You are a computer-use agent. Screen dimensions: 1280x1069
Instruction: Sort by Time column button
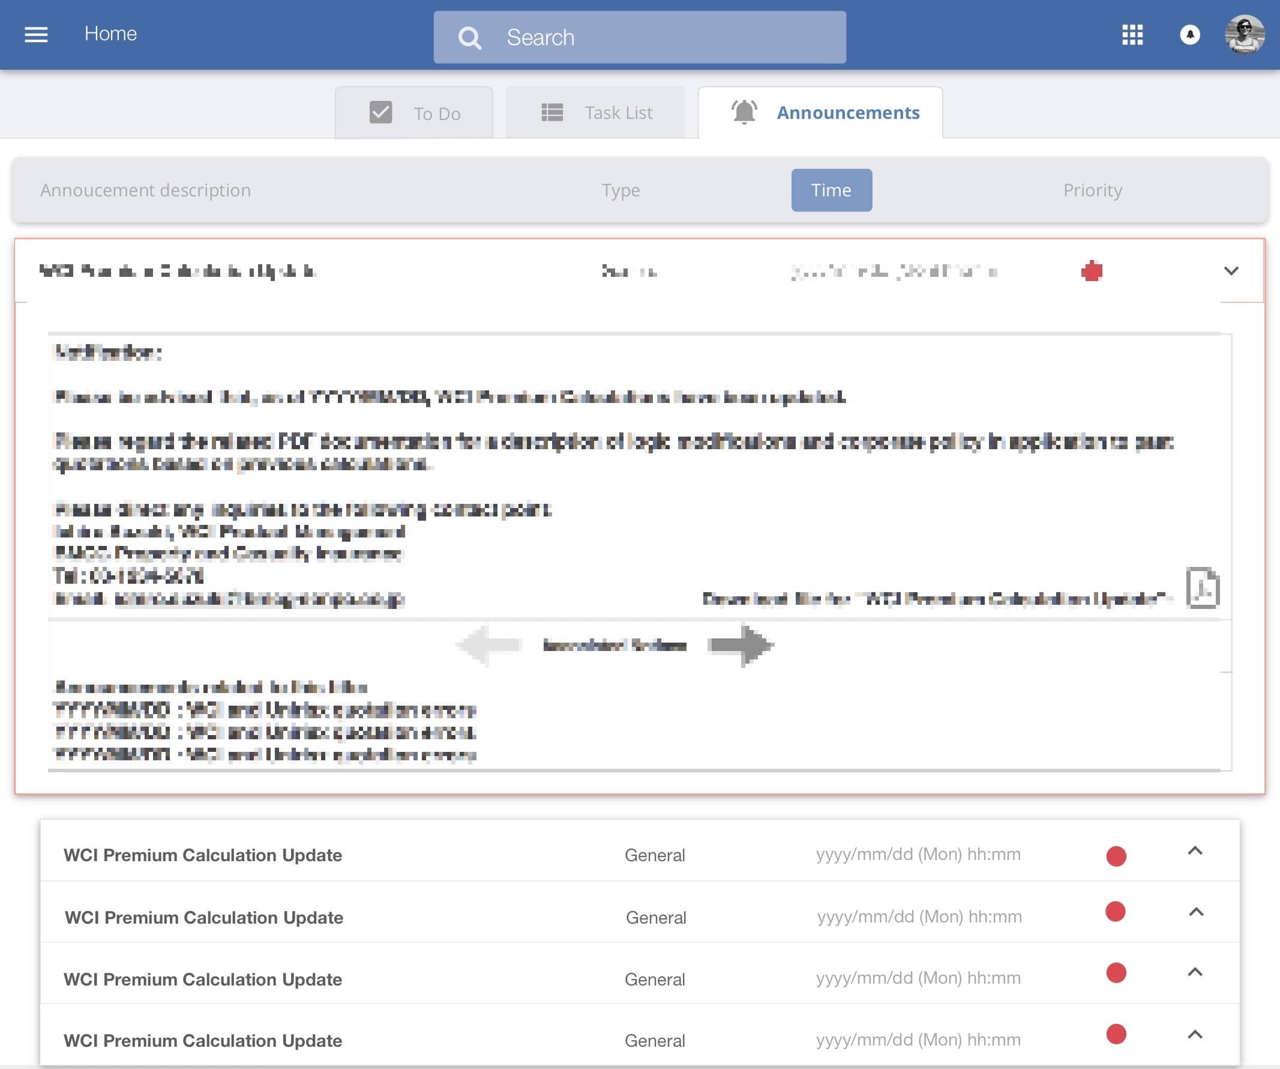(x=831, y=190)
